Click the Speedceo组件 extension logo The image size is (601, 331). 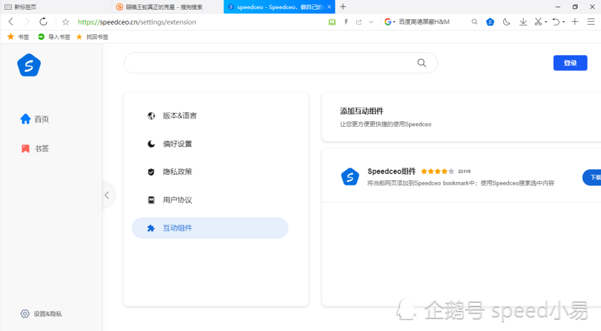[350, 177]
